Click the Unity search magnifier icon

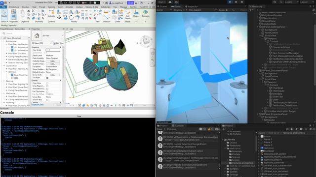[281, 2]
